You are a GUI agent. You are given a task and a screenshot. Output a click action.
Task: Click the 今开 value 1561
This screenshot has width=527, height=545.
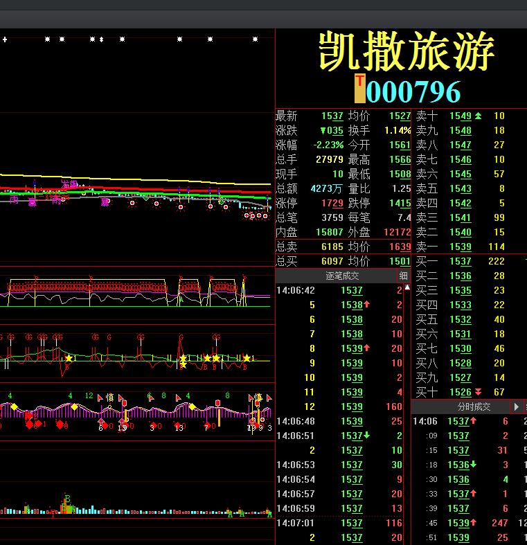point(400,145)
